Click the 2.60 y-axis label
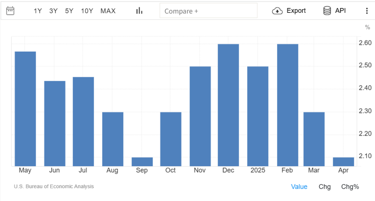 (x=365, y=43)
